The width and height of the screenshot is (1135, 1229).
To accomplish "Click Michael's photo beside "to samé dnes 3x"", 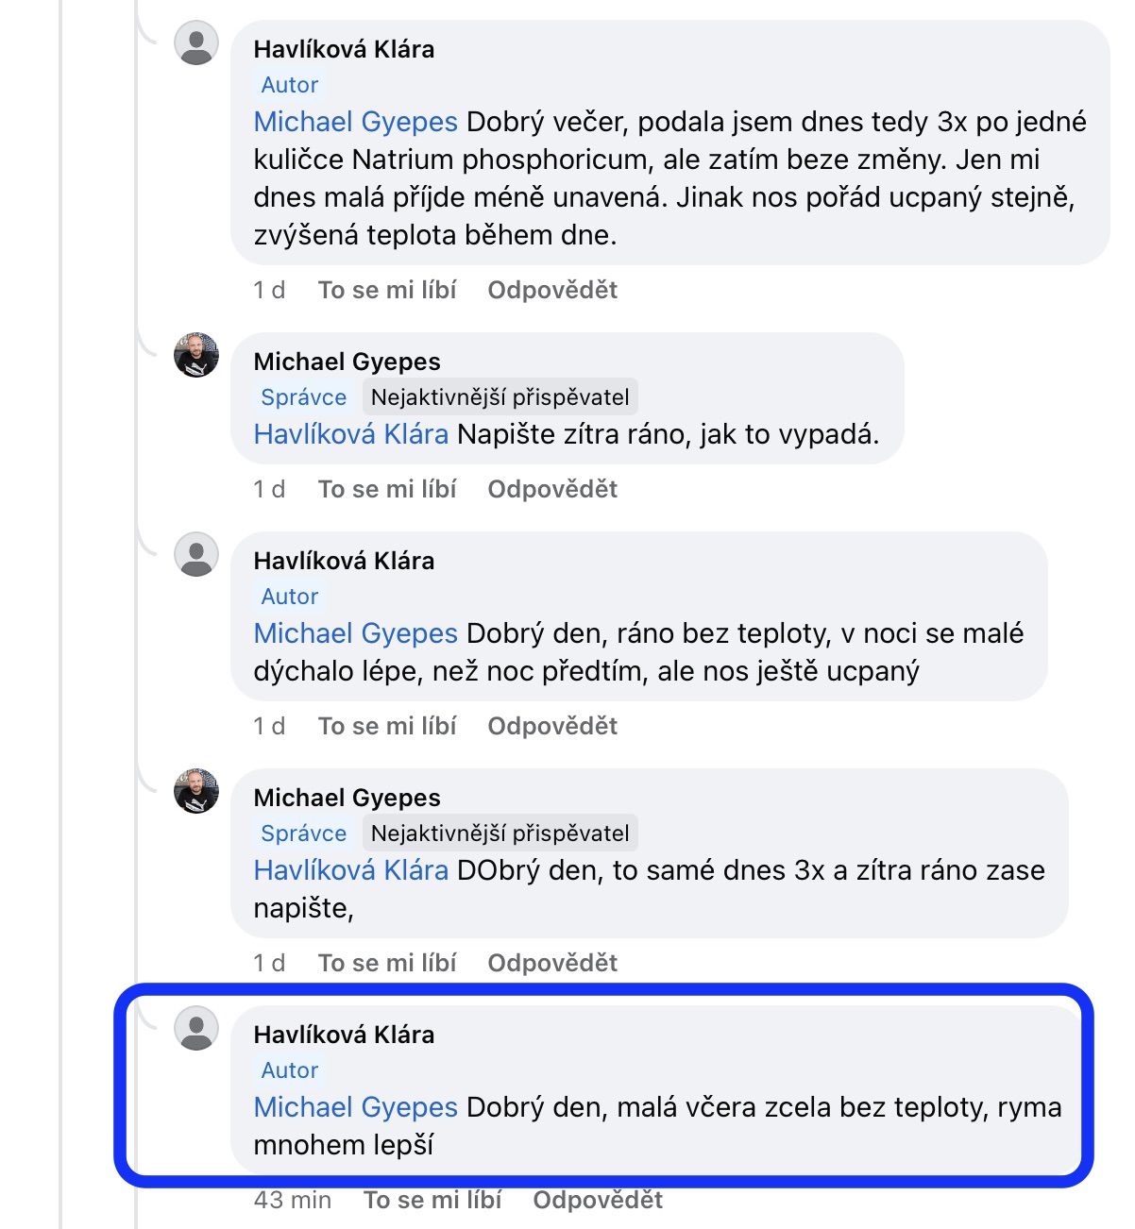I will click(196, 792).
